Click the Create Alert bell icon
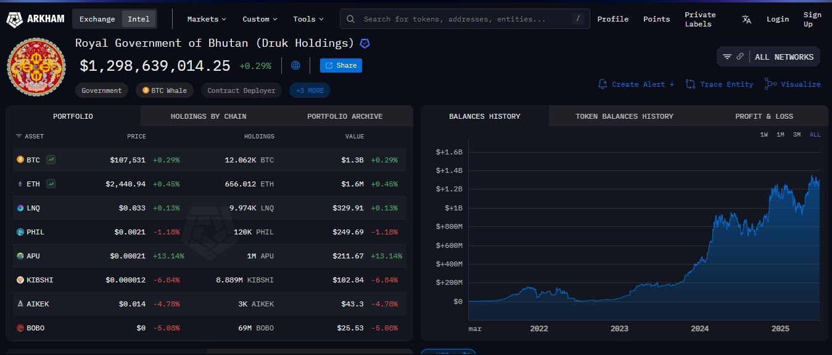The width and height of the screenshot is (832, 355). 603,84
